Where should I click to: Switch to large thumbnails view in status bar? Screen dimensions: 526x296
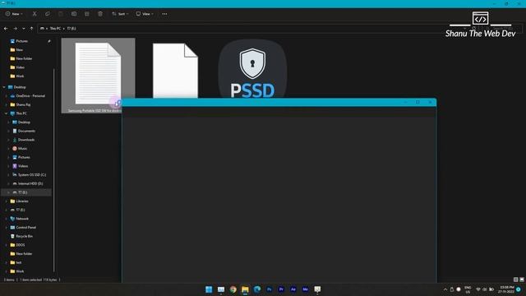522,280
